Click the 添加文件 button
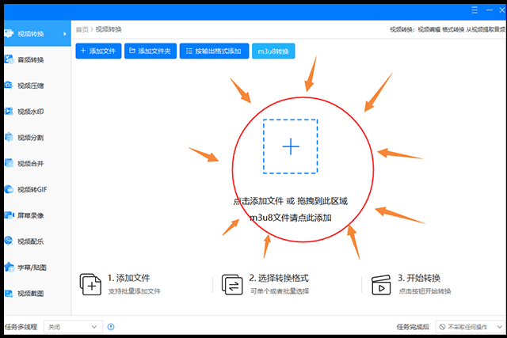This screenshot has height=338, width=507. click(98, 51)
